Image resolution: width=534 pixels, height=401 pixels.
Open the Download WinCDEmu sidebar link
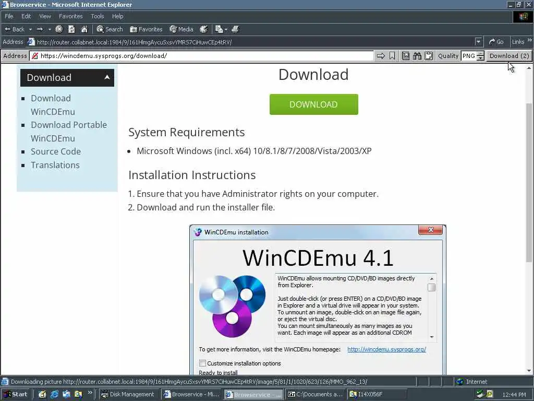click(x=53, y=105)
